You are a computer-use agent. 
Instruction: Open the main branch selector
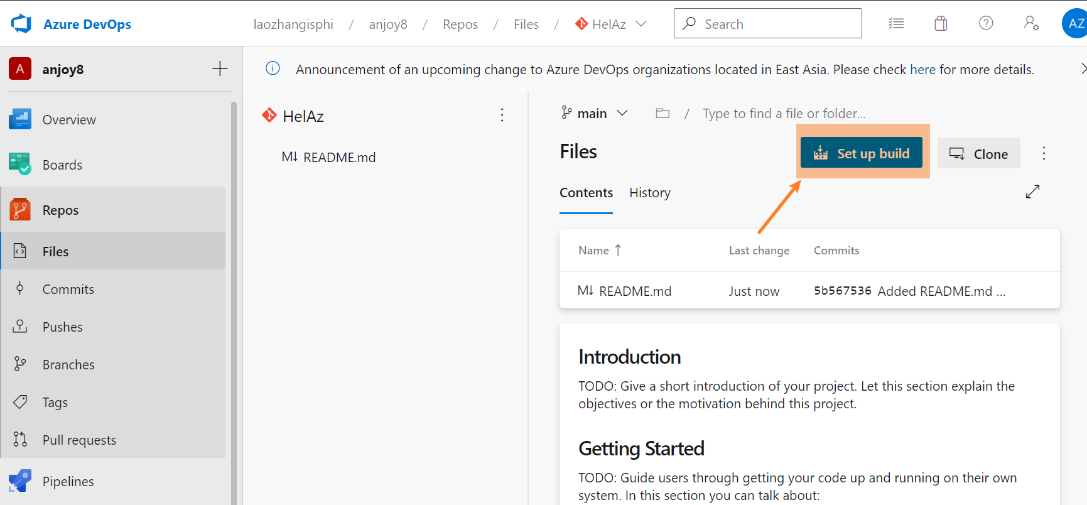click(x=594, y=113)
